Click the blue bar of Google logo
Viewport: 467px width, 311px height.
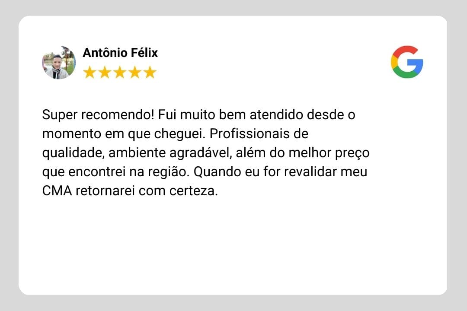[415, 63]
